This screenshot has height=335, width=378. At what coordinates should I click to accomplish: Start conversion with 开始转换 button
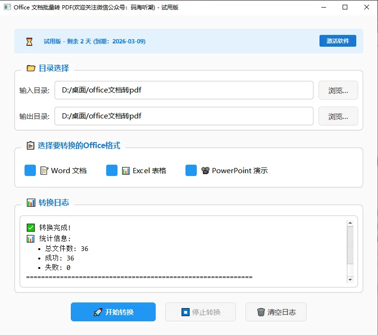pos(113,312)
